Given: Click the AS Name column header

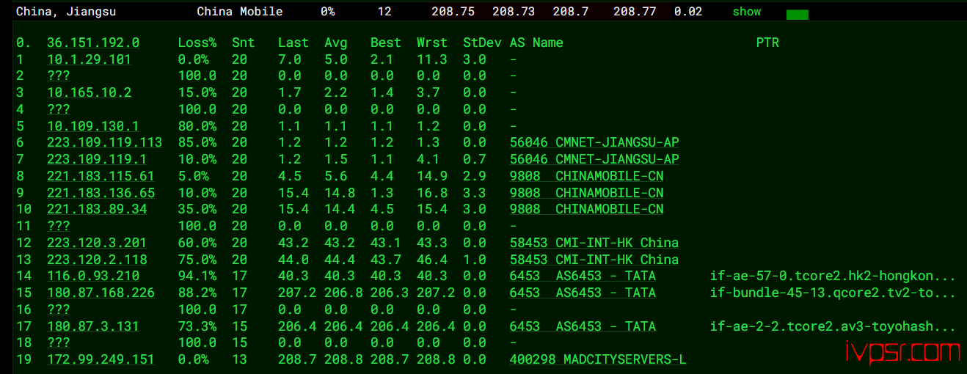Looking at the screenshot, I should tap(536, 43).
